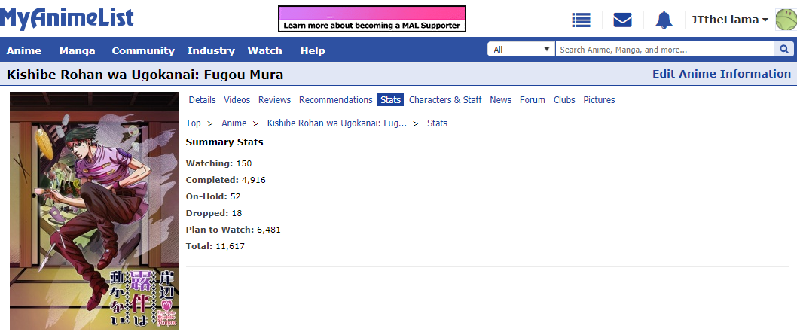The width and height of the screenshot is (797, 335).
Task: Expand the All search category dropdown
Action: point(521,49)
